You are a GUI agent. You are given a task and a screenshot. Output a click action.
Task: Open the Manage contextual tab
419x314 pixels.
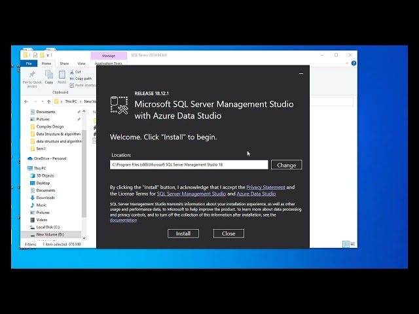109,56
